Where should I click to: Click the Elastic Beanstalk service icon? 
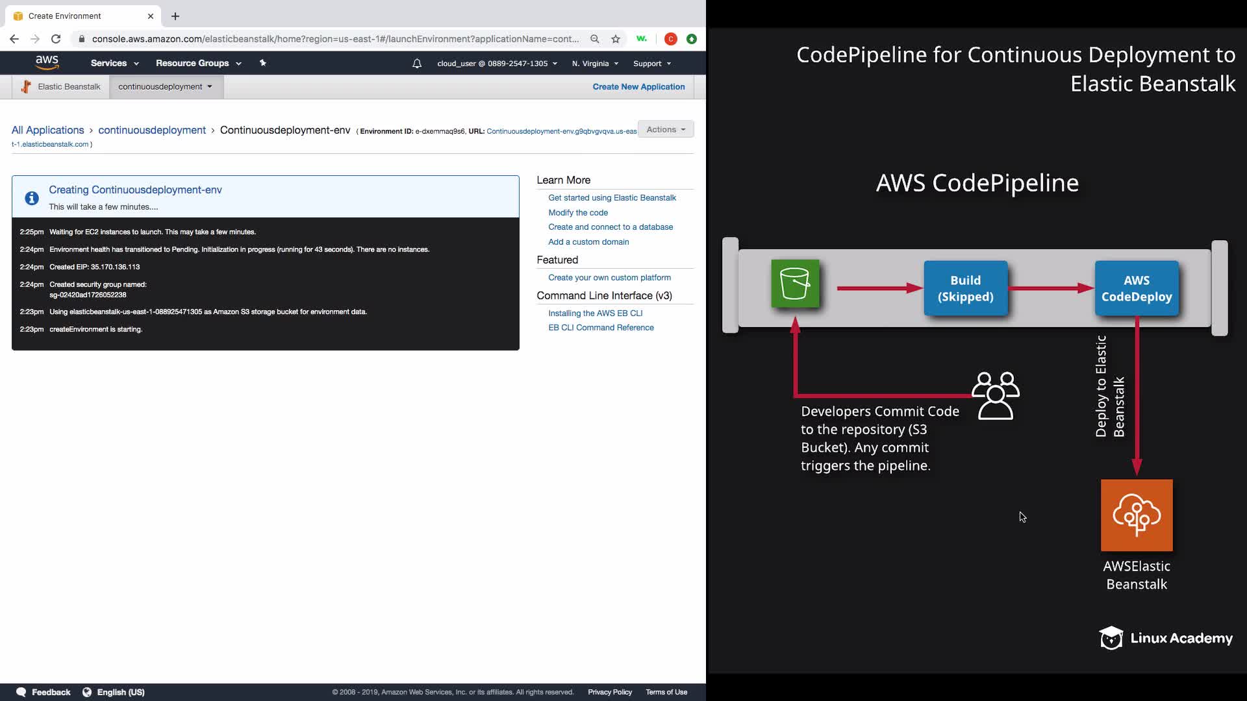(26, 86)
